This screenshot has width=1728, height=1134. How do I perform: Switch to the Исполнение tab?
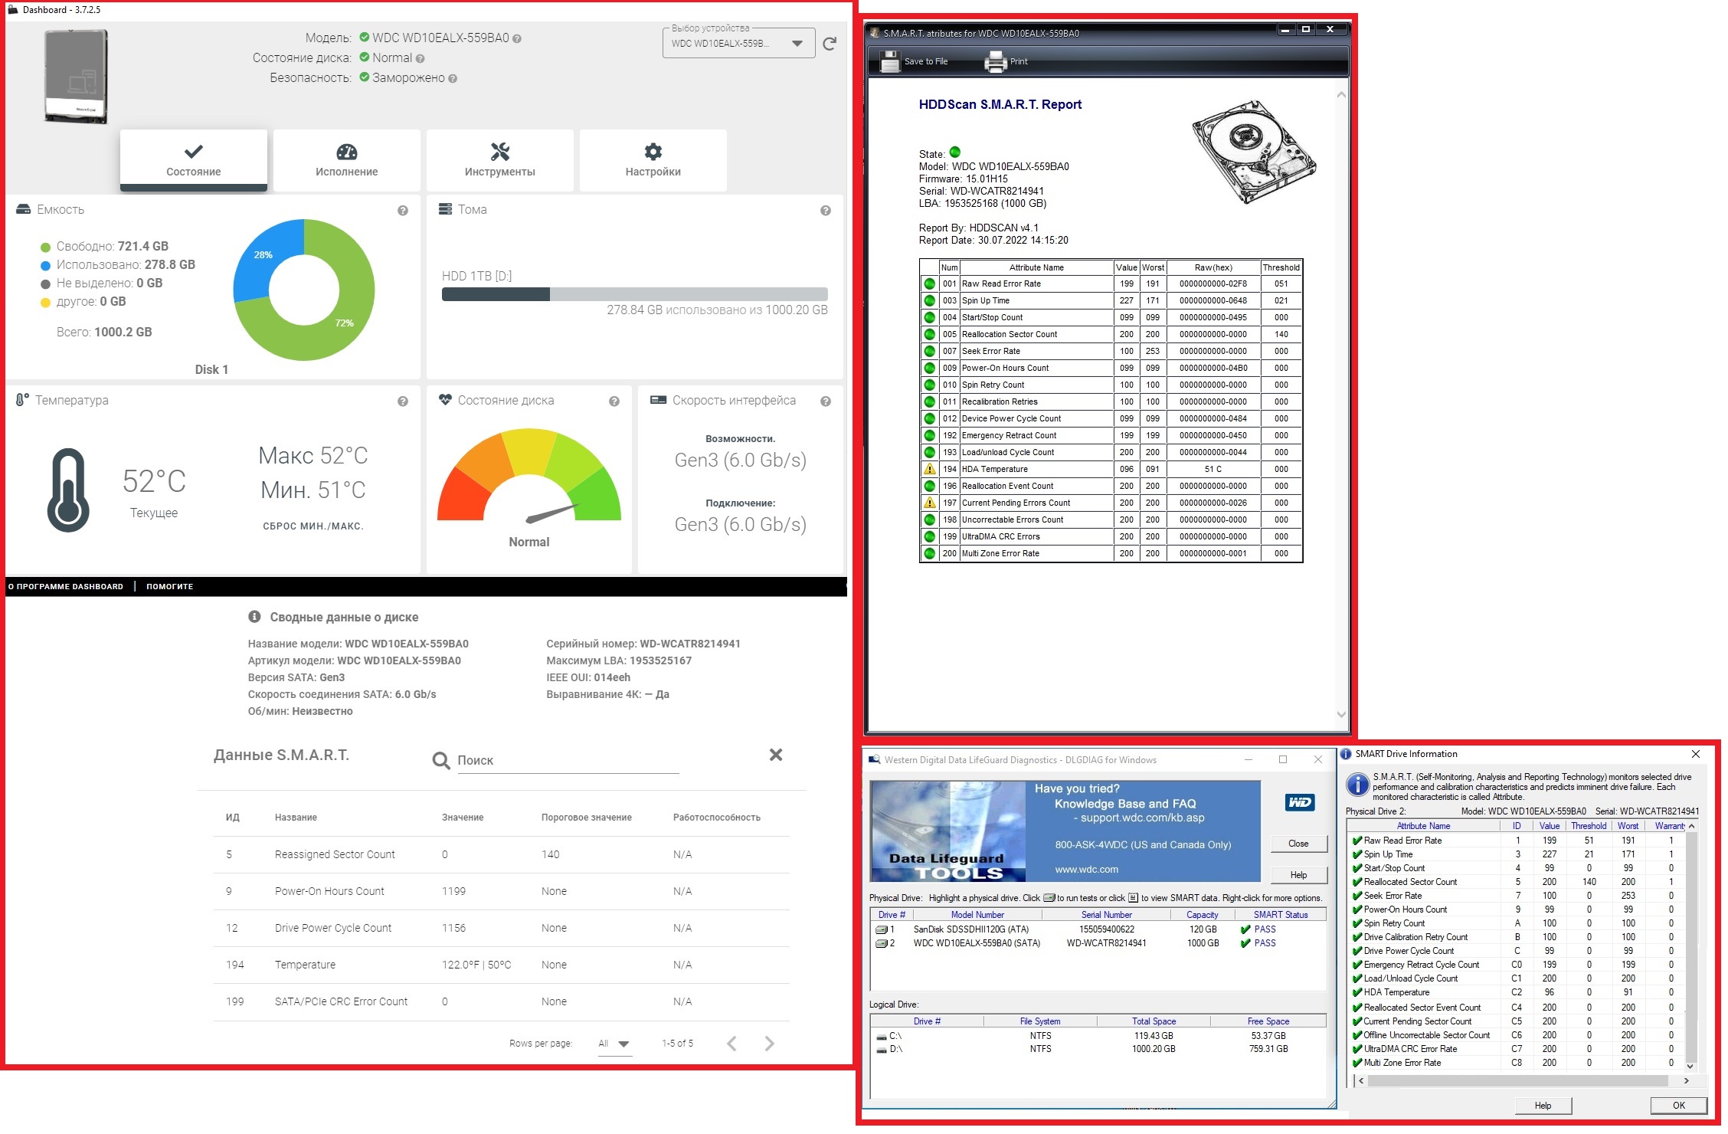346,160
